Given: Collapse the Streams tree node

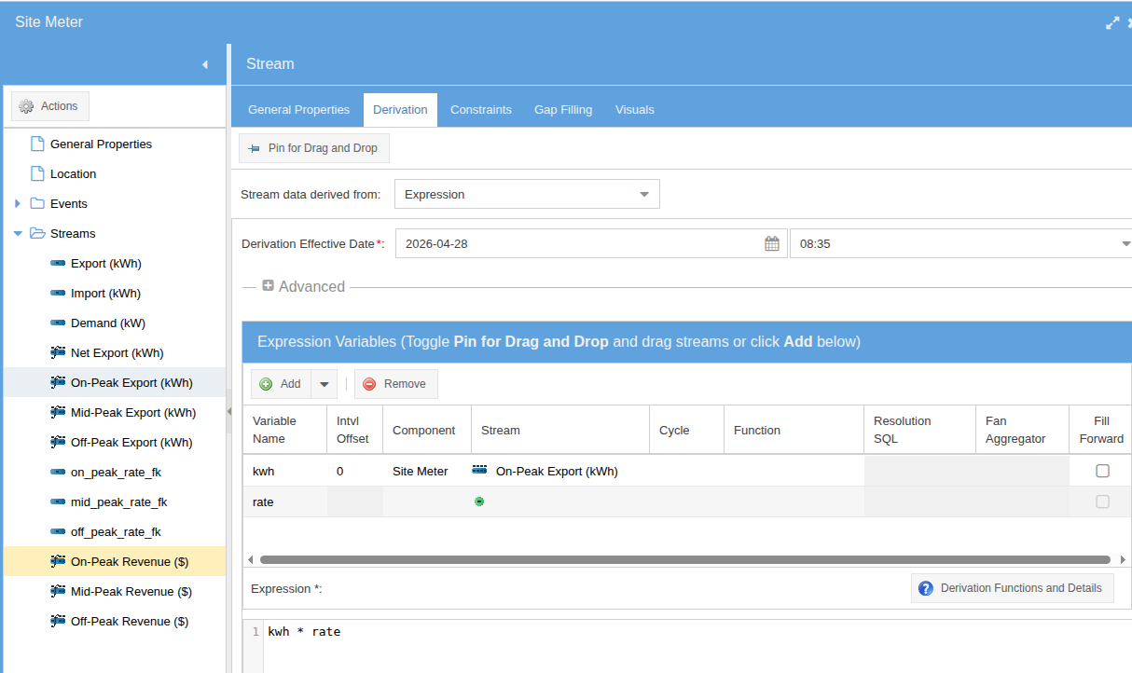Looking at the screenshot, I should pos(18,233).
